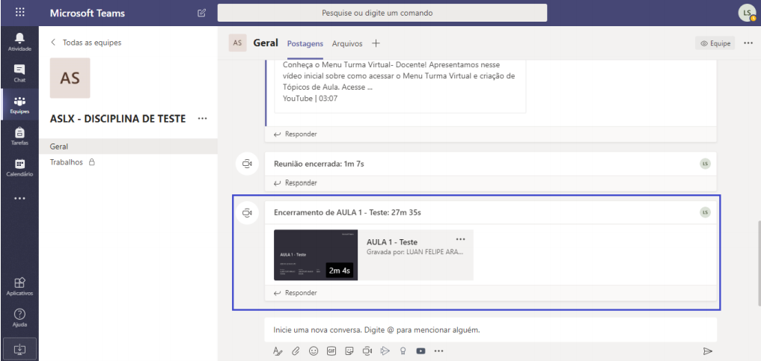
Task: Click LS avatar on Encerramento de AULA 1
Action: pos(705,212)
